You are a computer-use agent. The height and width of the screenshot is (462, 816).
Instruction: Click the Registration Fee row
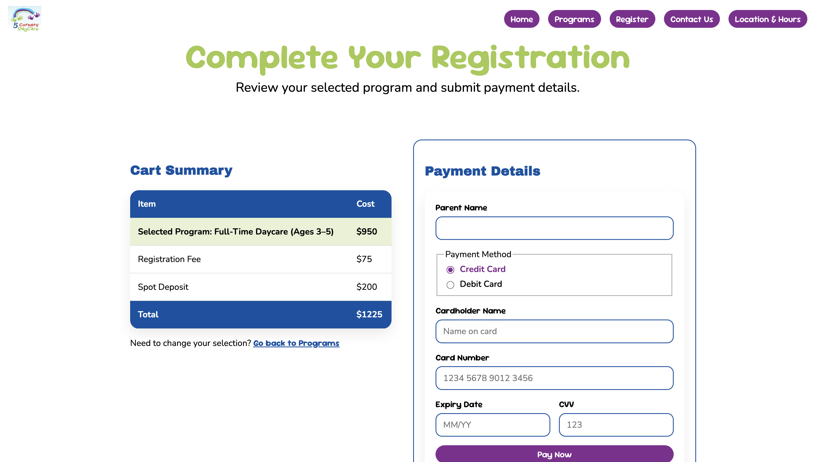(x=260, y=259)
